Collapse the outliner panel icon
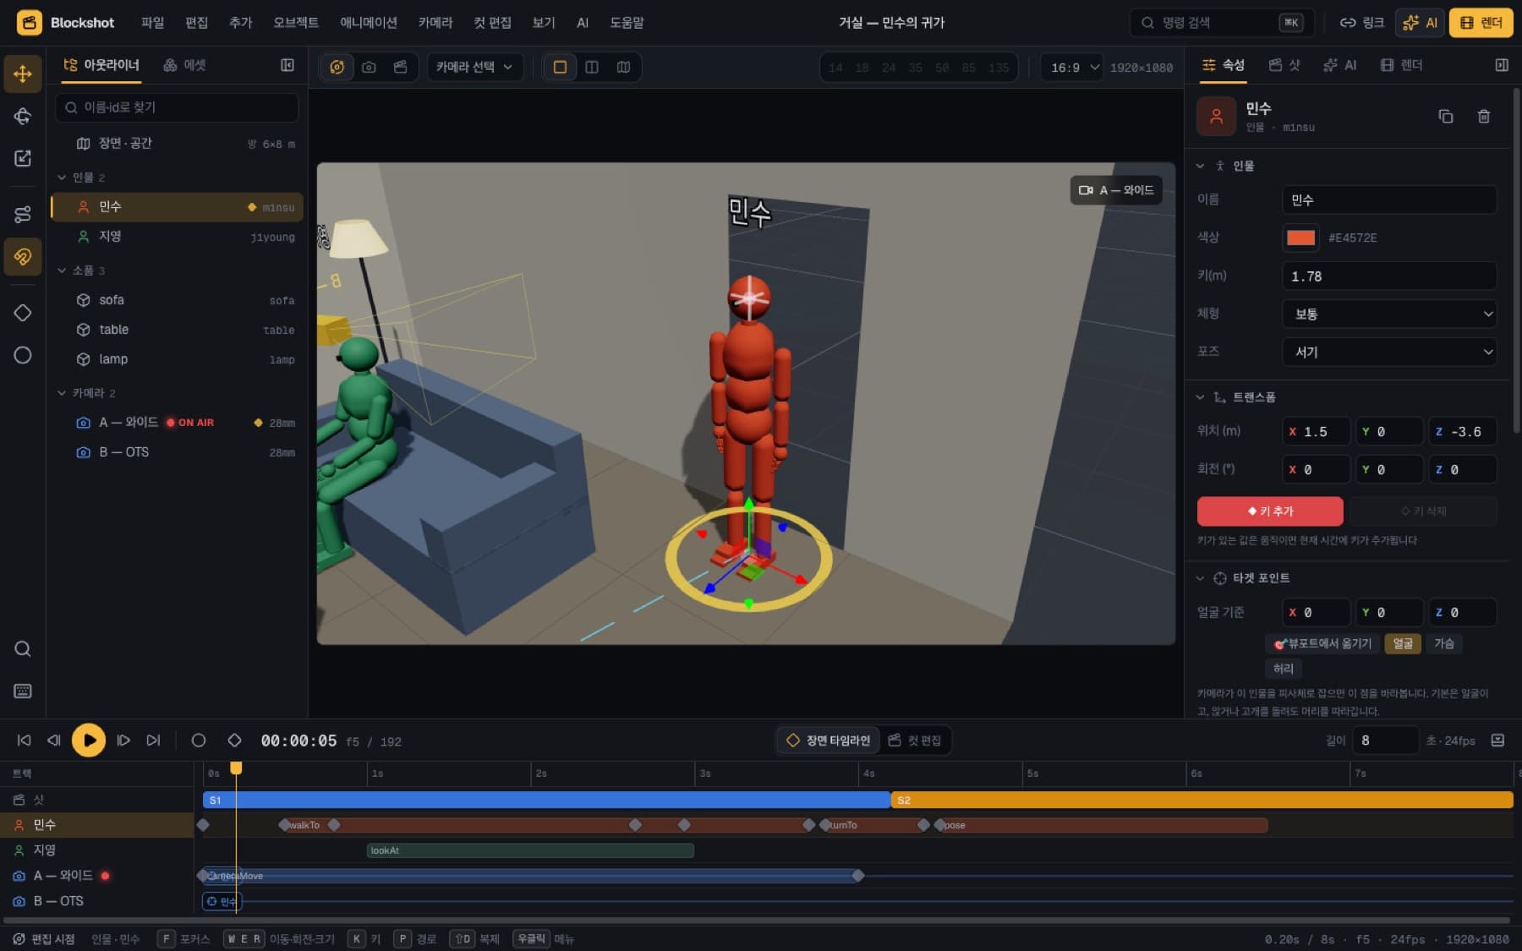Screen dimensions: 1522x951 pyautogui.click(x=287, y=65)
